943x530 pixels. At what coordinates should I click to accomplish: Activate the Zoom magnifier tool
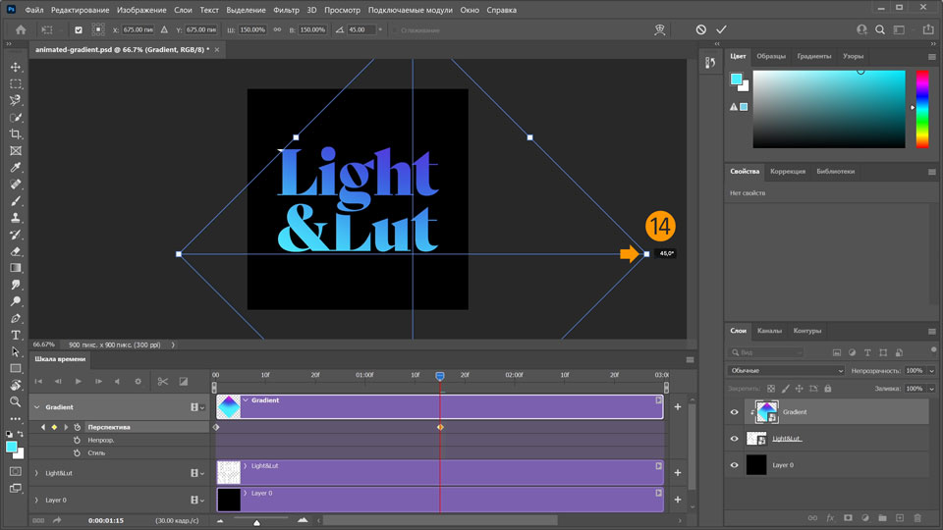(16, 401)
